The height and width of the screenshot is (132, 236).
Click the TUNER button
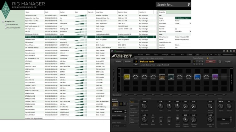pyautogui.click(x=189, y=55)
